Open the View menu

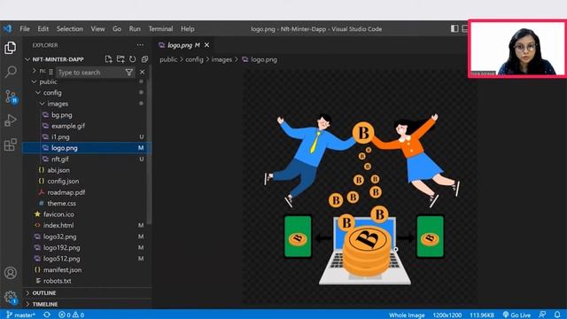(x=97, y=29)
